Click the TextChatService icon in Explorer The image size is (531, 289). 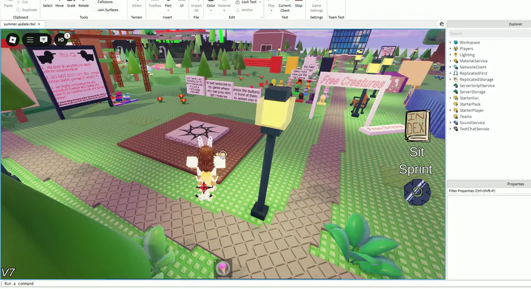click(x=456, y=129)
